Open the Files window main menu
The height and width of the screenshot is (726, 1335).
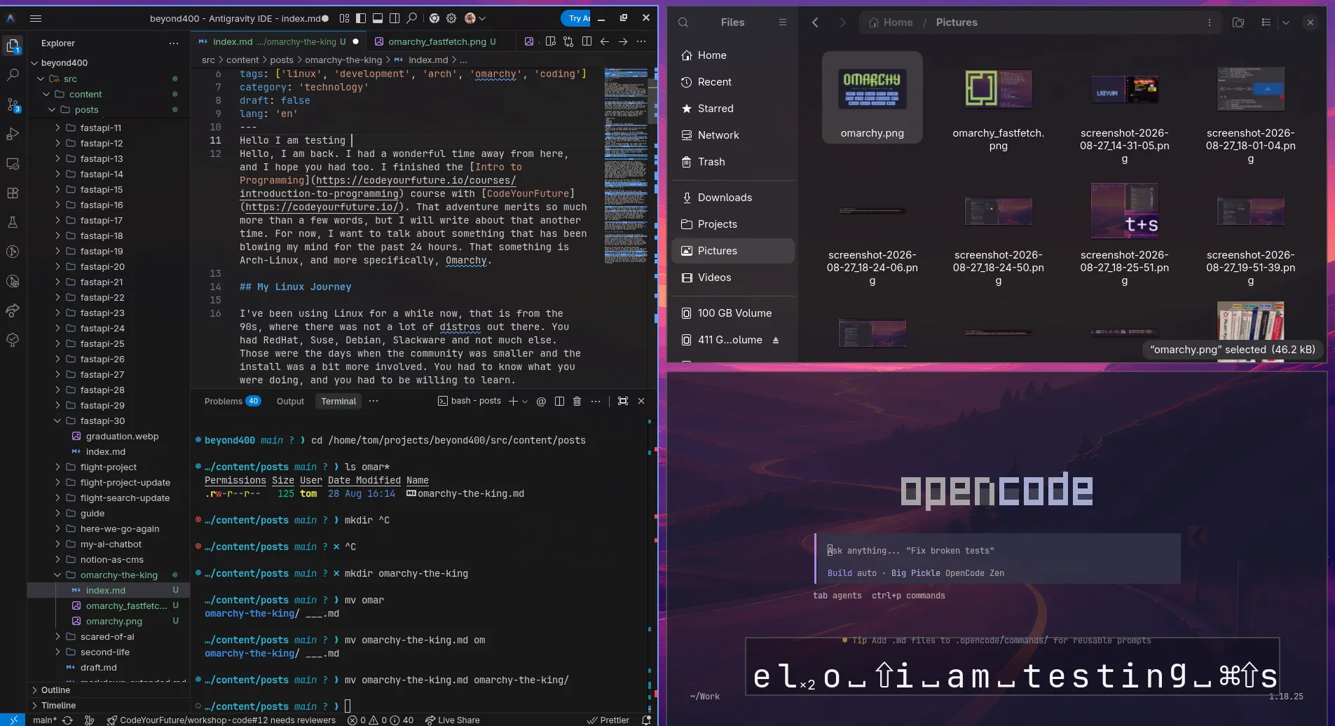(783, 22)
